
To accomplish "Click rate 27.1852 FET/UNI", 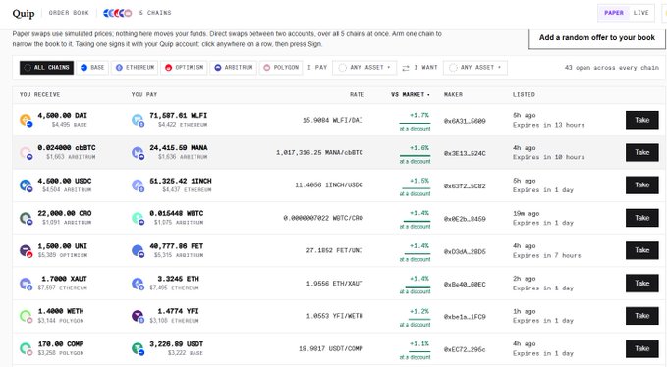I will [334, 250].
